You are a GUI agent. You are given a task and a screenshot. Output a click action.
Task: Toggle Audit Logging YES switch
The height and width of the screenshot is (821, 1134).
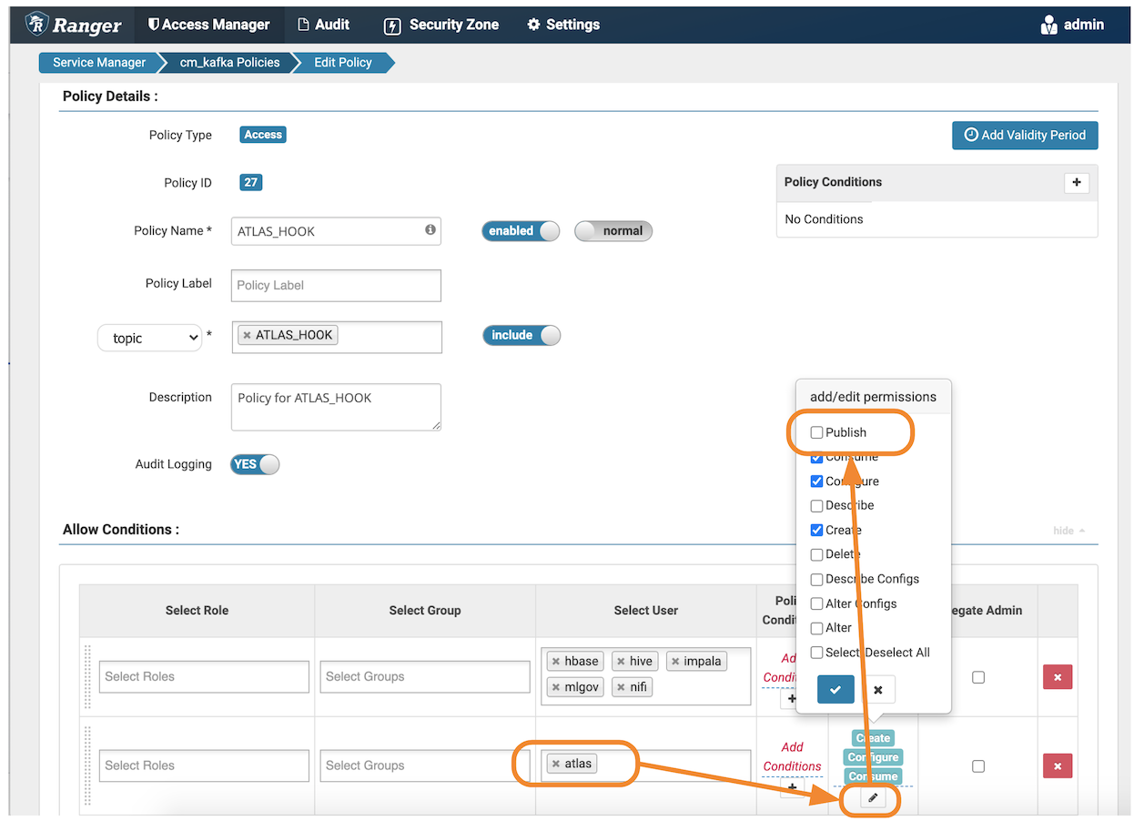[x=255, y=464]
